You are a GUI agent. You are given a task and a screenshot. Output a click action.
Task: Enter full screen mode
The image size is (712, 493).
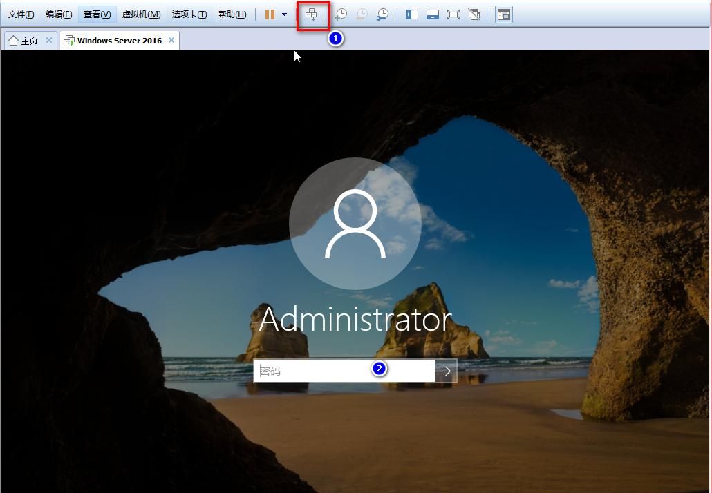tap(453, 14)
